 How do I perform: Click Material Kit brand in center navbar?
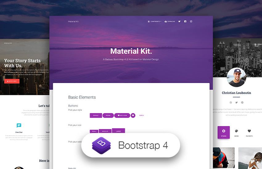pos(73,22)
